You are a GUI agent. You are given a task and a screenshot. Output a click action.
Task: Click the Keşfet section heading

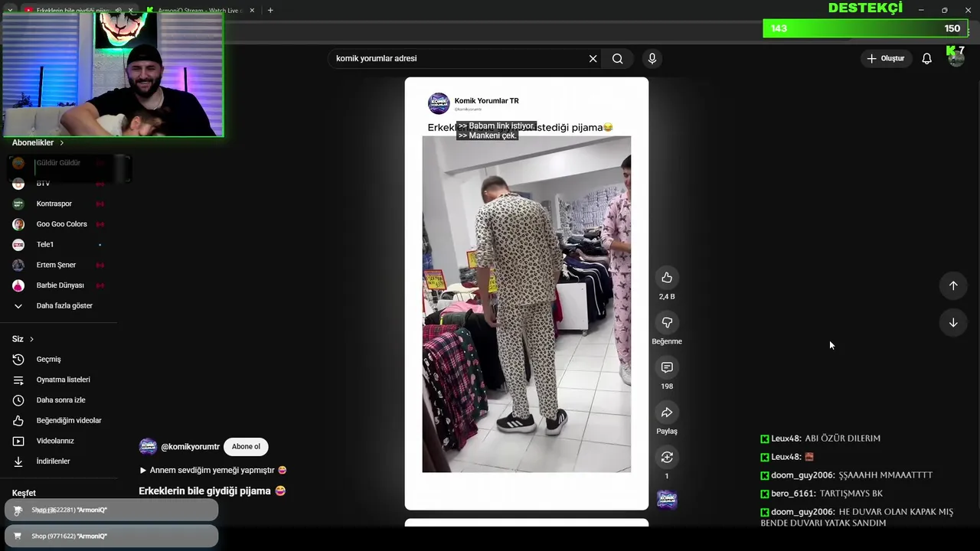[x=24, y=494]
